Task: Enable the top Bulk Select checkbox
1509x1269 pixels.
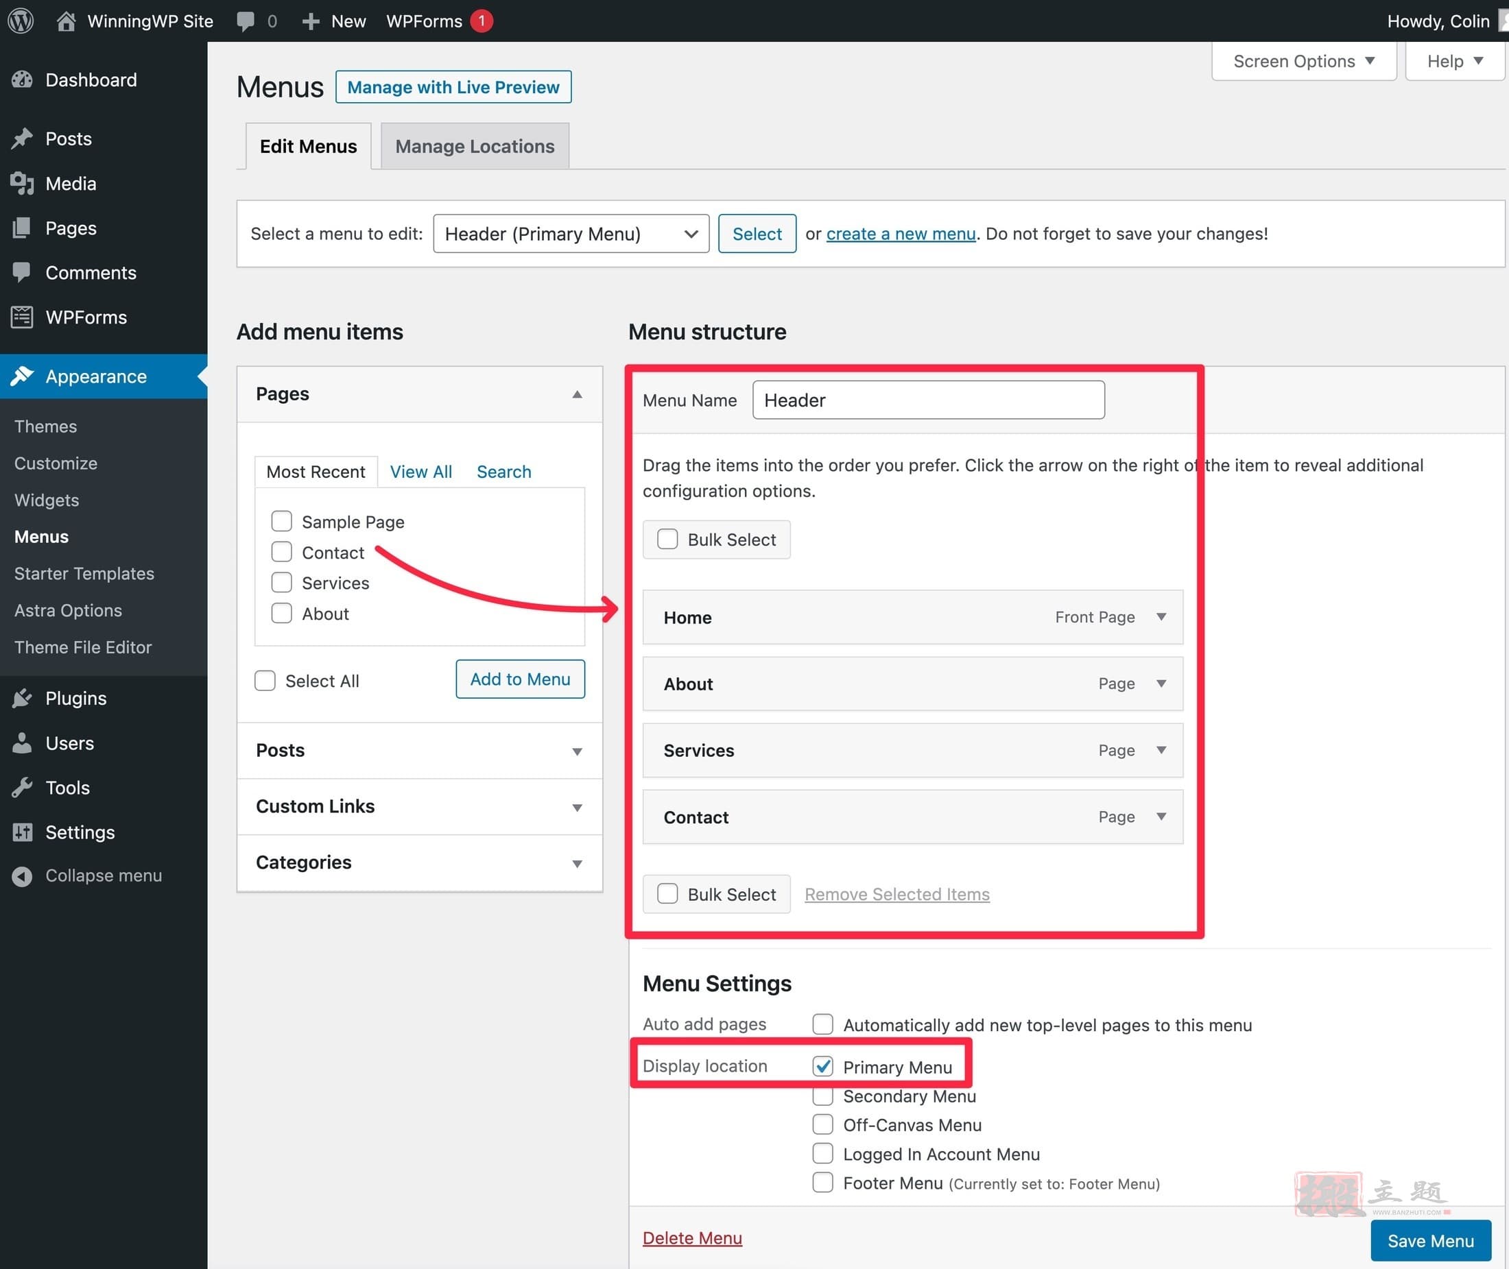Action: coord(667,539)
